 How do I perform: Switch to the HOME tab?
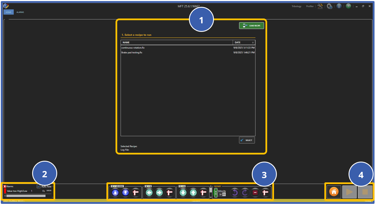tap(9, 12)
